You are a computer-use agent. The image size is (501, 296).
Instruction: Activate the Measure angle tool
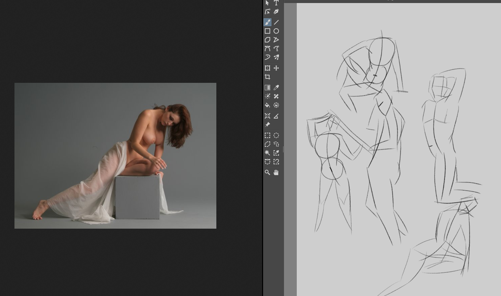(x=276, y=116)
